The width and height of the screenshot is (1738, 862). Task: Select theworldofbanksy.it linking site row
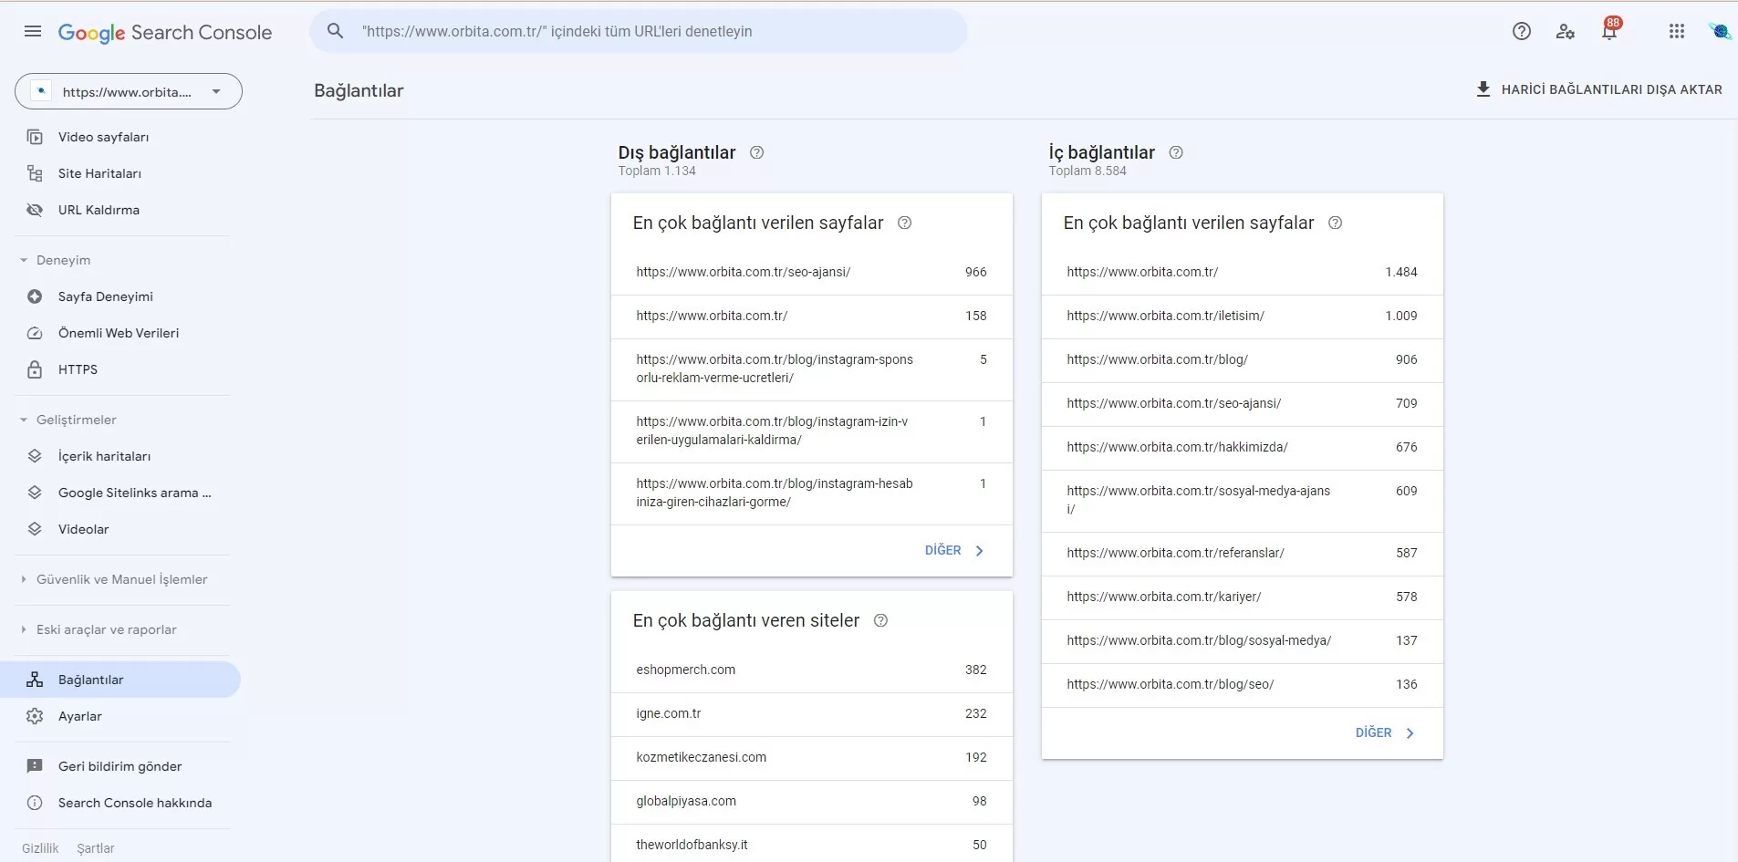(812, 844)
